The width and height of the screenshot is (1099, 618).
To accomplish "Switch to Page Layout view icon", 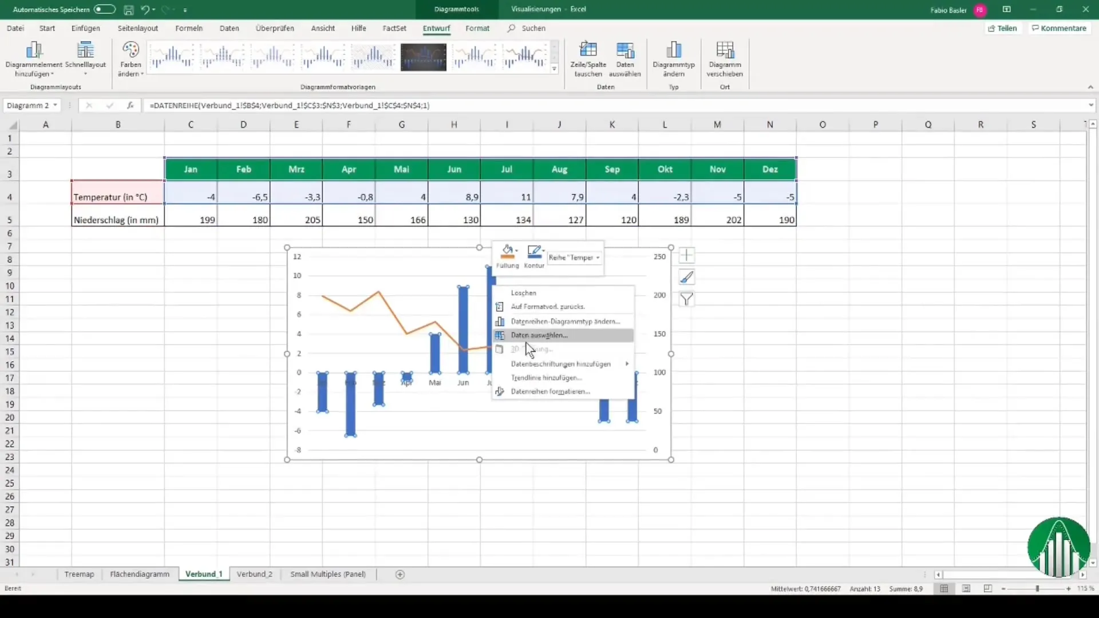I will pyautogui.click(x=966, y=589).
